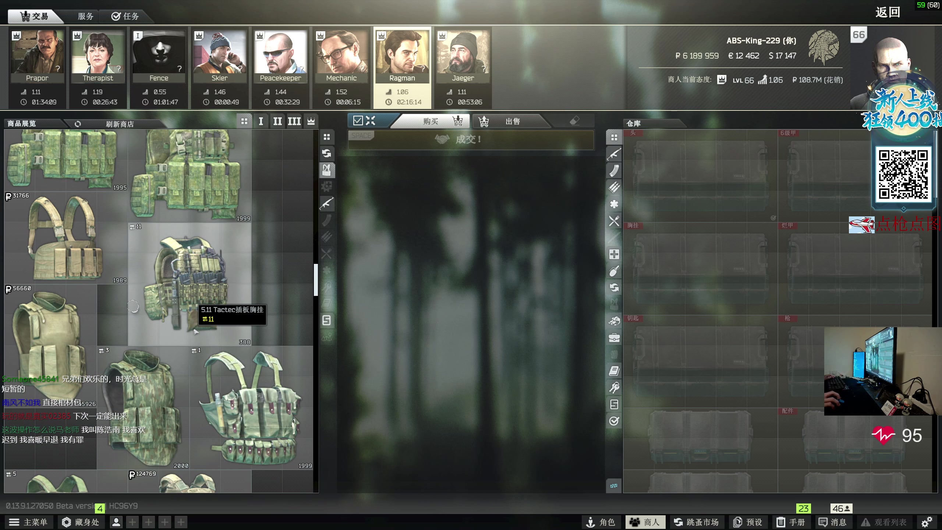942x530 pixels.
Task: Filter trader goods by weapons rifle icon
Action: pos(326,203)
